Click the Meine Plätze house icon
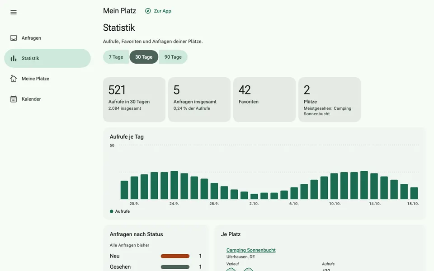This screenshot has width=434, height=271. click(x=13, y=79)
